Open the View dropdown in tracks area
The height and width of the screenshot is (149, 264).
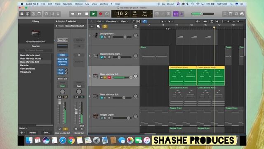click(124, 22)
